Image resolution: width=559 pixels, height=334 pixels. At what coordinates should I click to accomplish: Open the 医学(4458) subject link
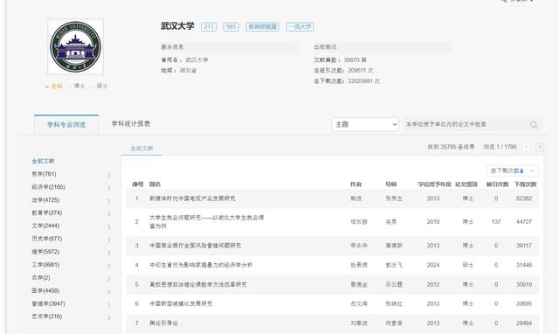pyautogui.click(x=45, y=291)
